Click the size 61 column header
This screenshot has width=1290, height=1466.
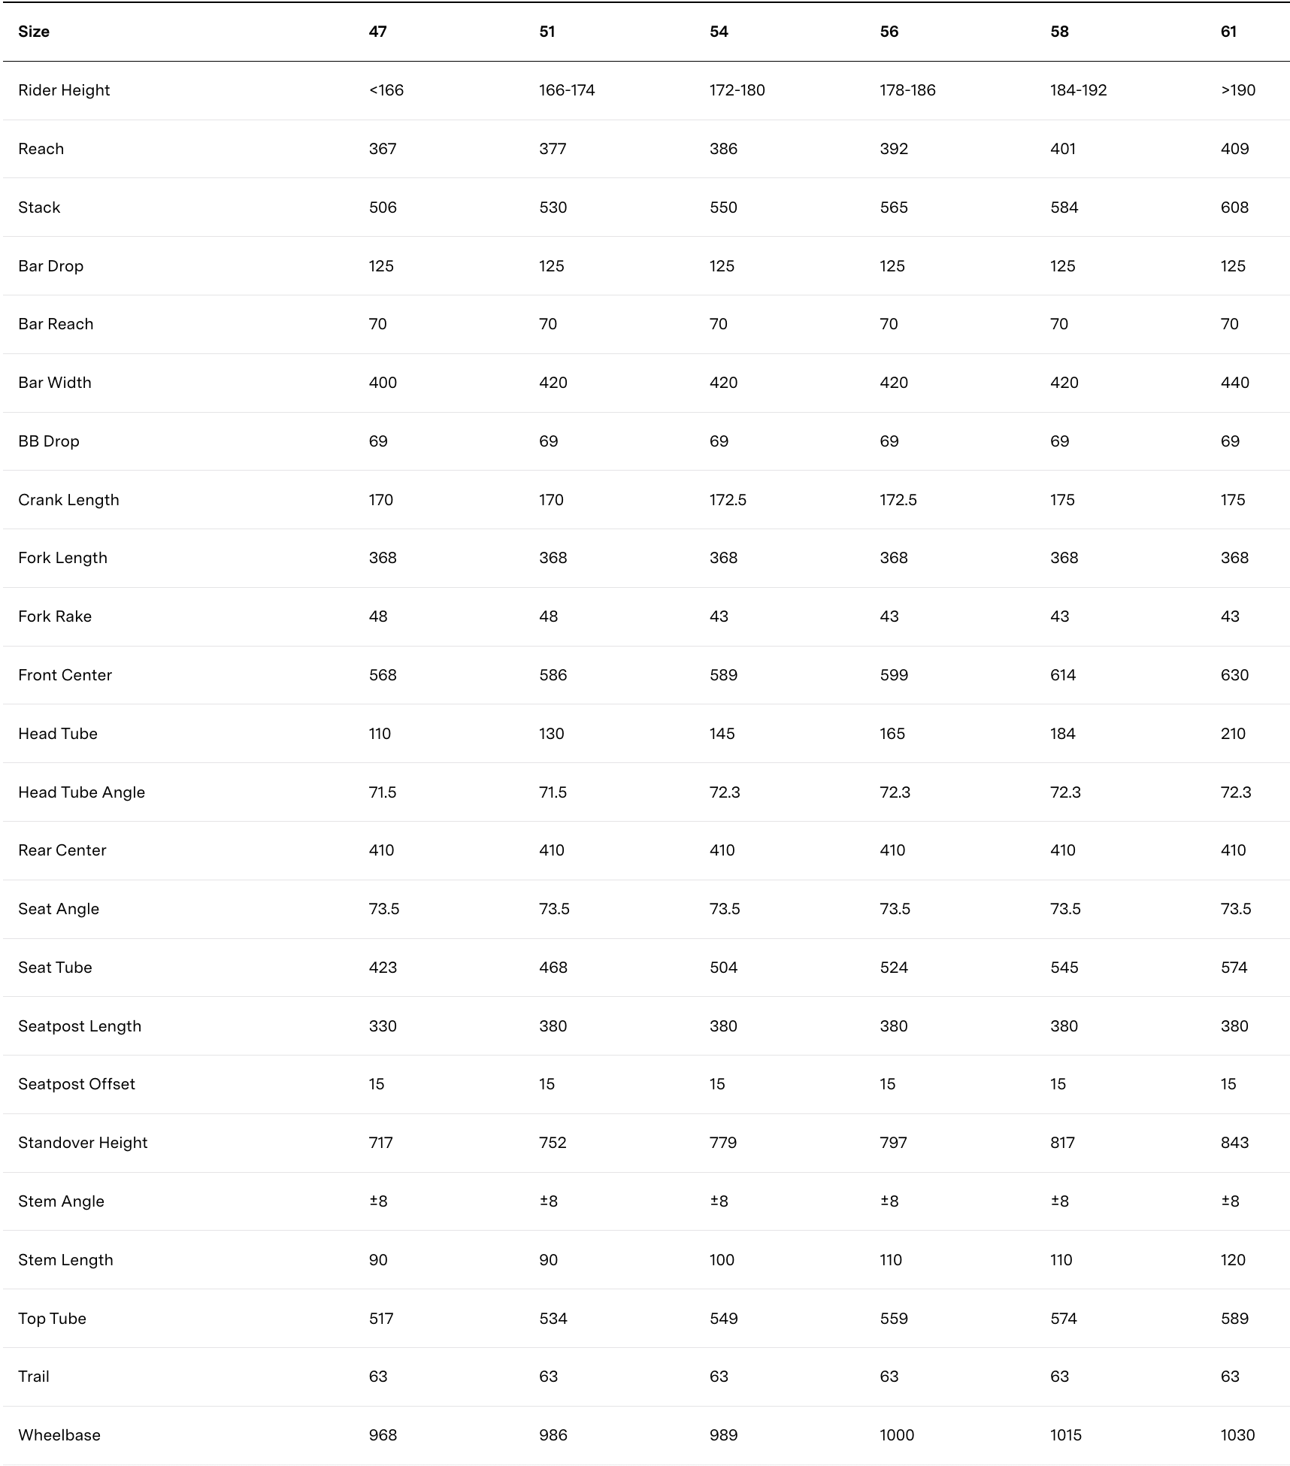1228,32
